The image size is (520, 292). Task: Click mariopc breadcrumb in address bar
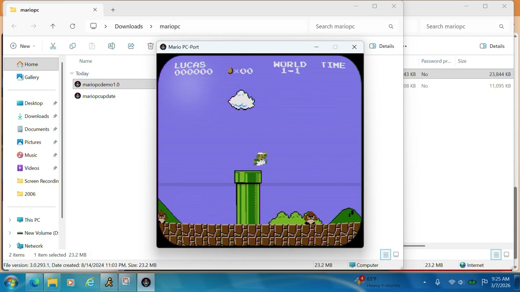(170, 26)
